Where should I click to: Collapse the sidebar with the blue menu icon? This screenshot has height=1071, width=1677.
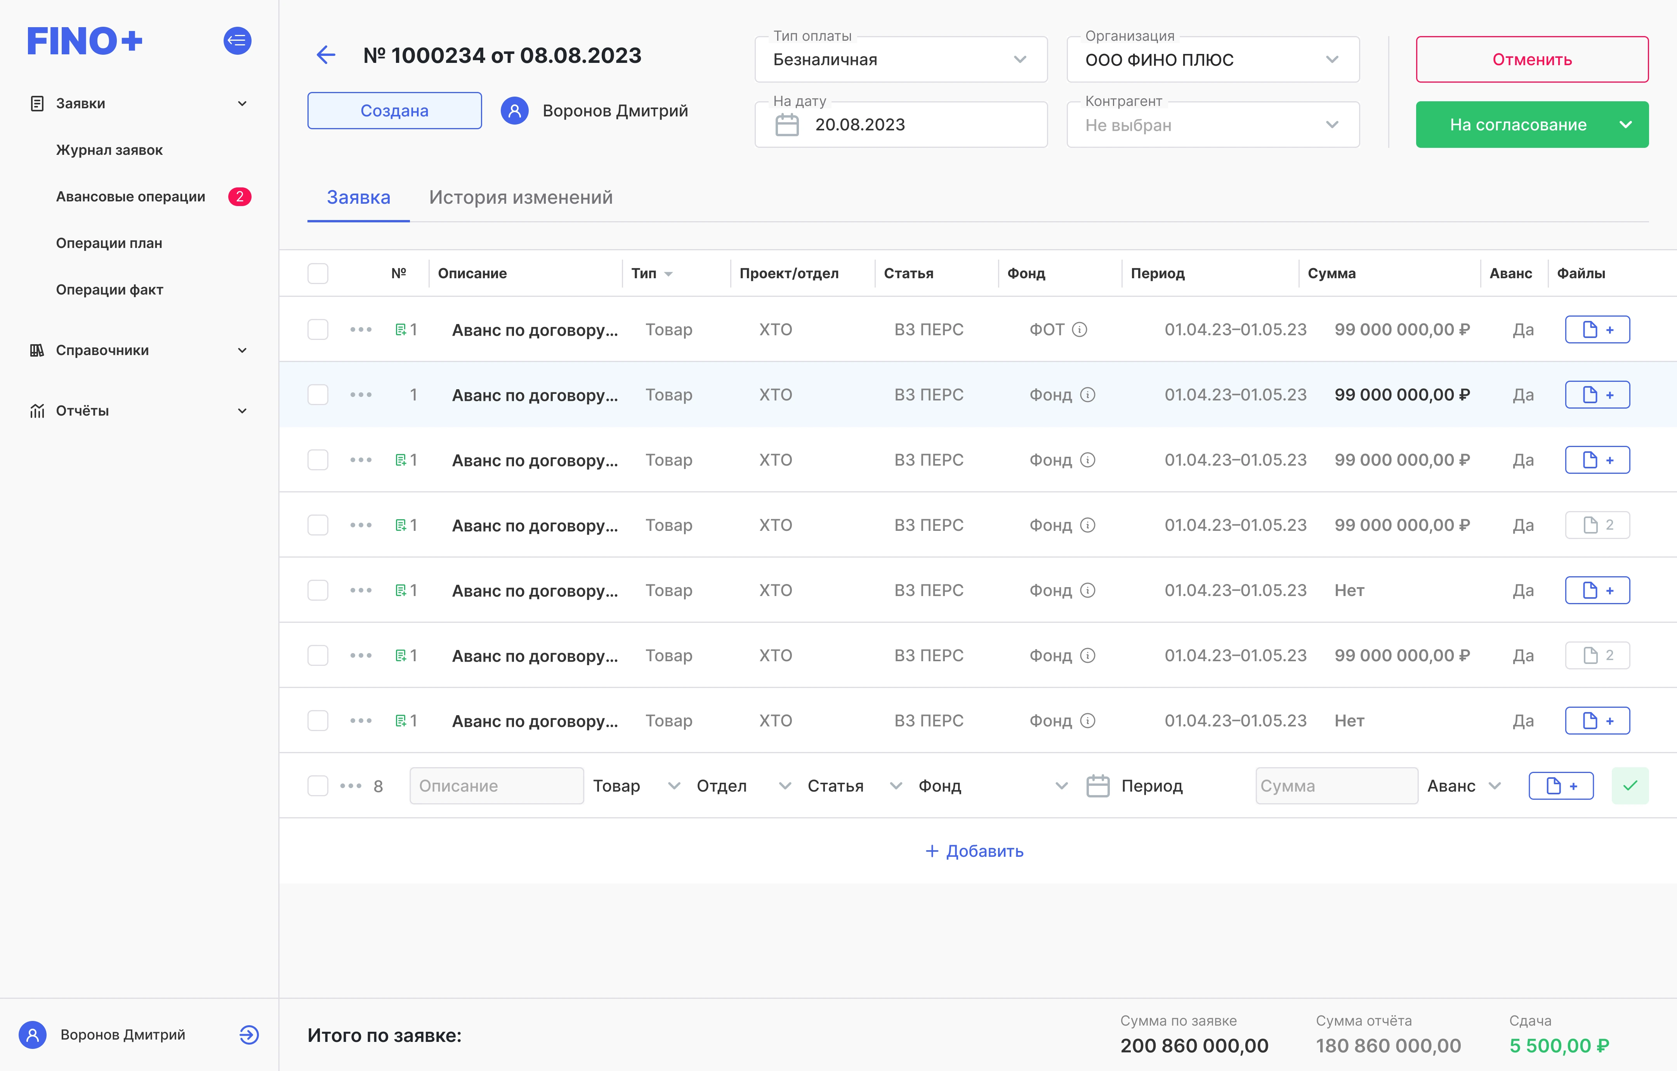point(237,40)
